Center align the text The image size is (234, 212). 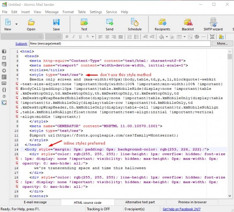107,37
